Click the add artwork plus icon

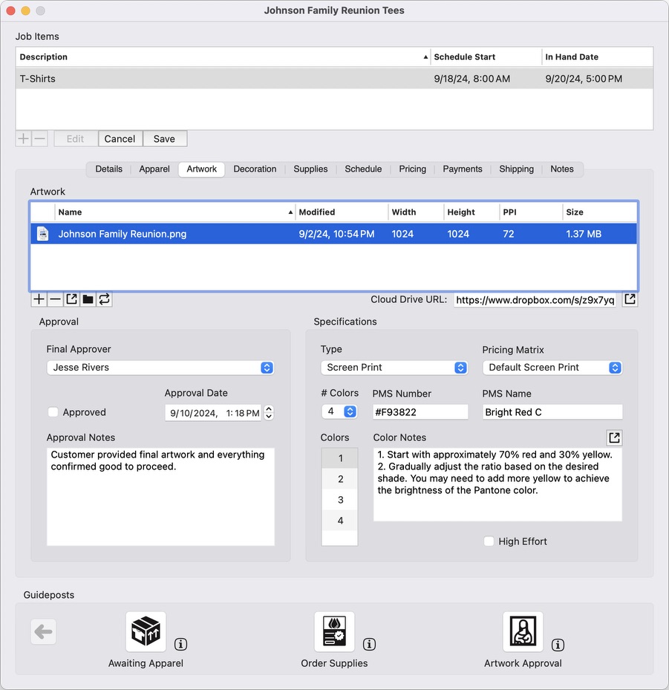coord(39,299)
